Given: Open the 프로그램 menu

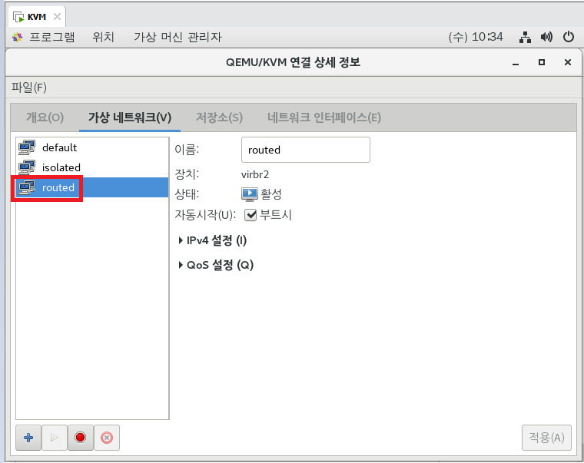Looking at the screenshot, I should (52, 37).
